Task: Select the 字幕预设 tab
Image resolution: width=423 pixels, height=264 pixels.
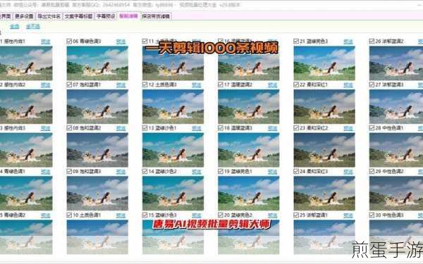Action: 106,16
